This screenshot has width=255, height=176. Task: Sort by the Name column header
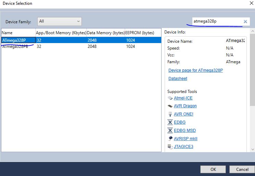[18, 32]
